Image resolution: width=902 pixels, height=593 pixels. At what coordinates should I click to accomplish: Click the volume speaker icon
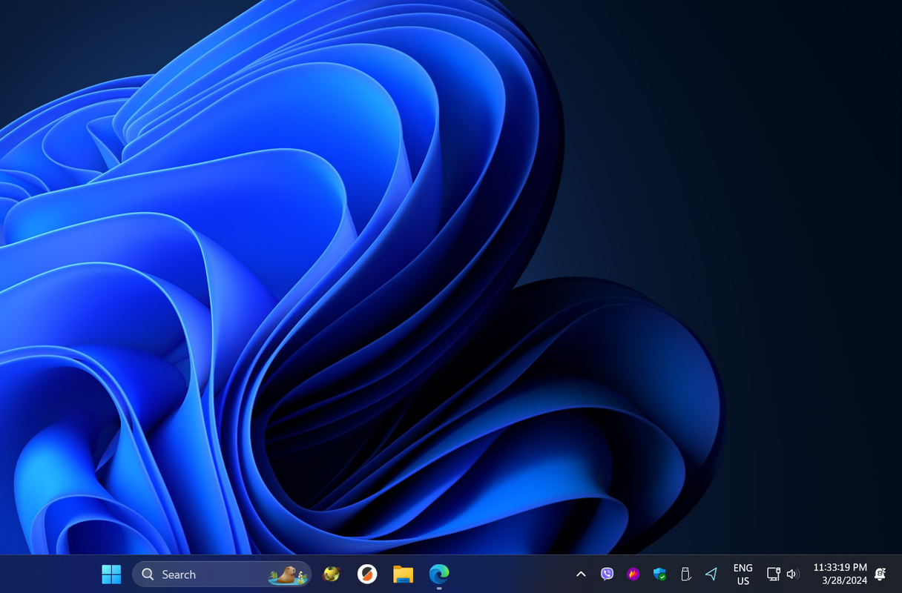pos(792,574)
